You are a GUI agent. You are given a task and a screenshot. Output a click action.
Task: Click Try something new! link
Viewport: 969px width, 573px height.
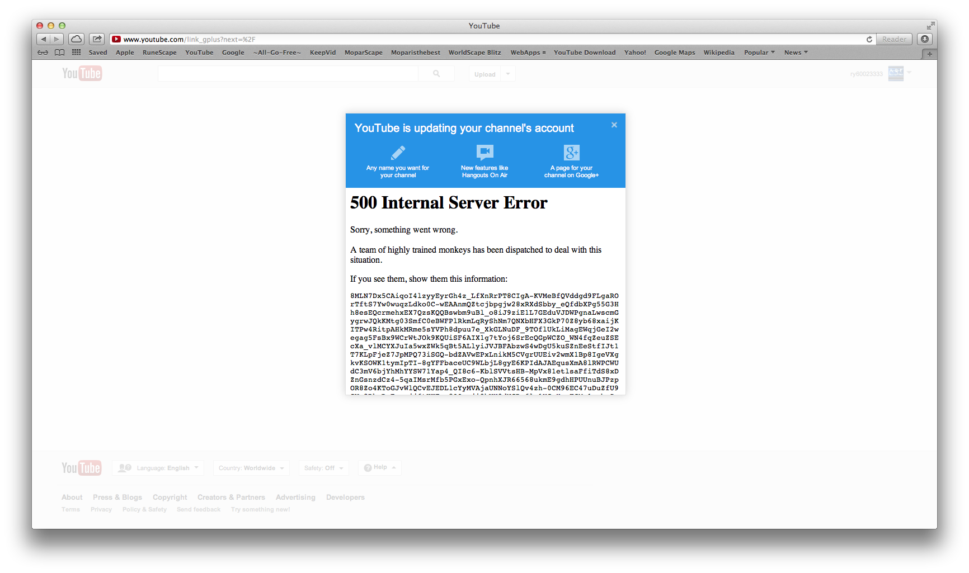(x=260, y=509)
